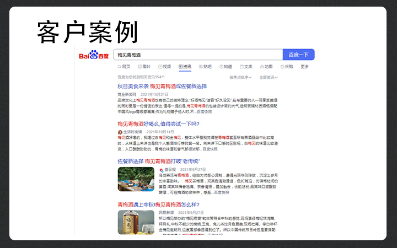Open the 文库 tab
Screen dimensions: 397x248
coord(246,67)
